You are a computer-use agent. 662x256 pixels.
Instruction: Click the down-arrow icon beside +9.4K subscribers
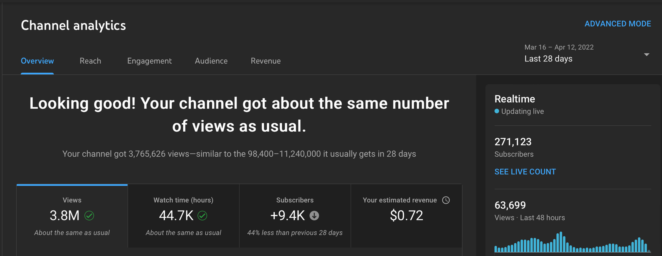tap(314, 215)
